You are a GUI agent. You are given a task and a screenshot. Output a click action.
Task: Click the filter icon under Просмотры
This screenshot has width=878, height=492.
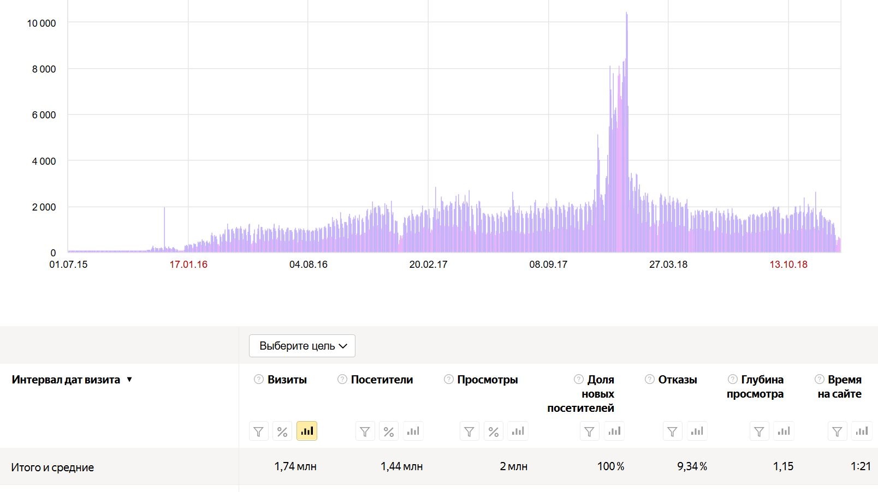pyautogui.click(x=469, y=431)
